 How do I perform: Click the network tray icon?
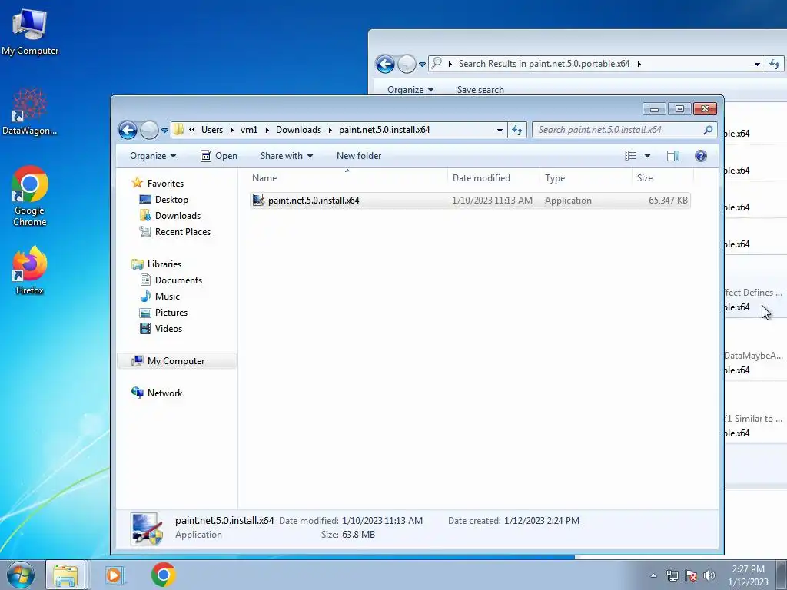click(672, 575)
